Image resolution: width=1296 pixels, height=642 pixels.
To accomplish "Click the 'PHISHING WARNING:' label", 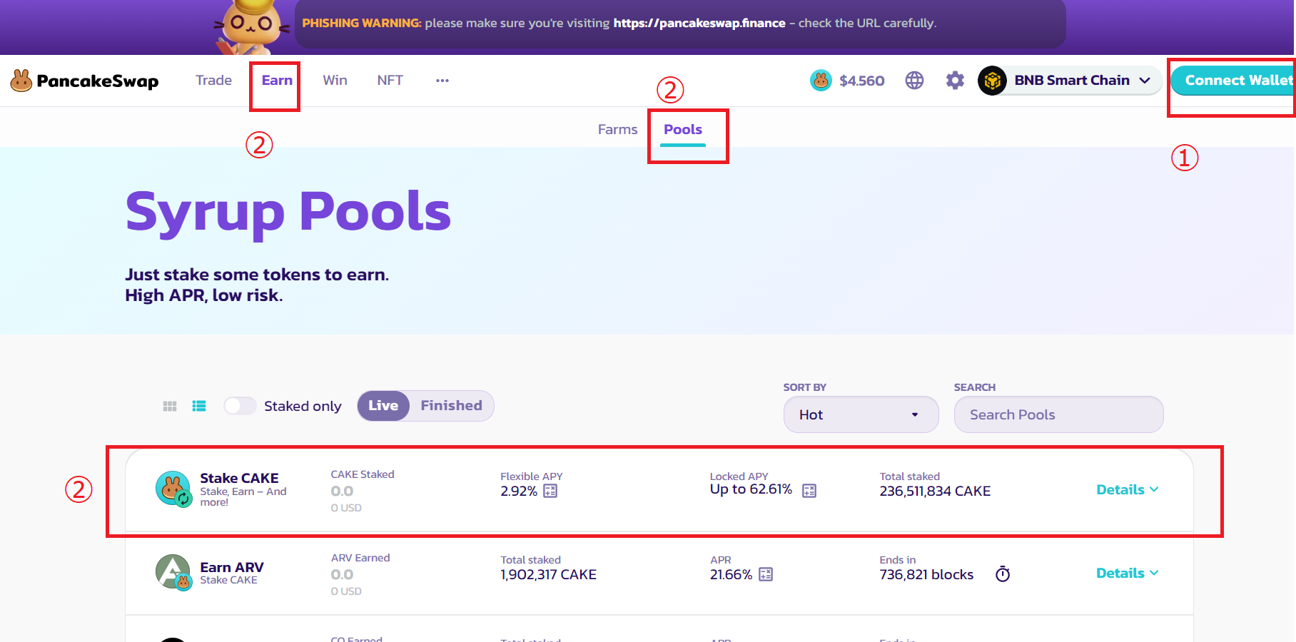I will [362, 23].
